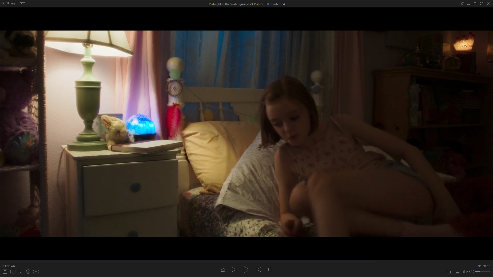Enable VR headset viewing mode

[21, 272]
